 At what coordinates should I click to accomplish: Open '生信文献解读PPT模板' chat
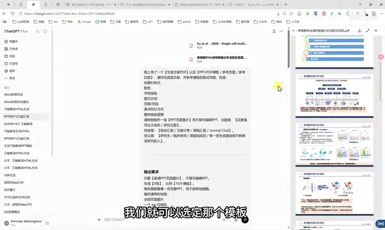pos(18,146)
